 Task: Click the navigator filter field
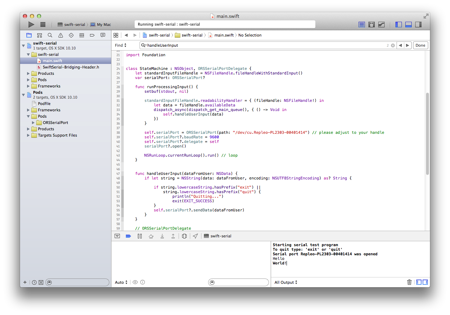pos(78,282)
